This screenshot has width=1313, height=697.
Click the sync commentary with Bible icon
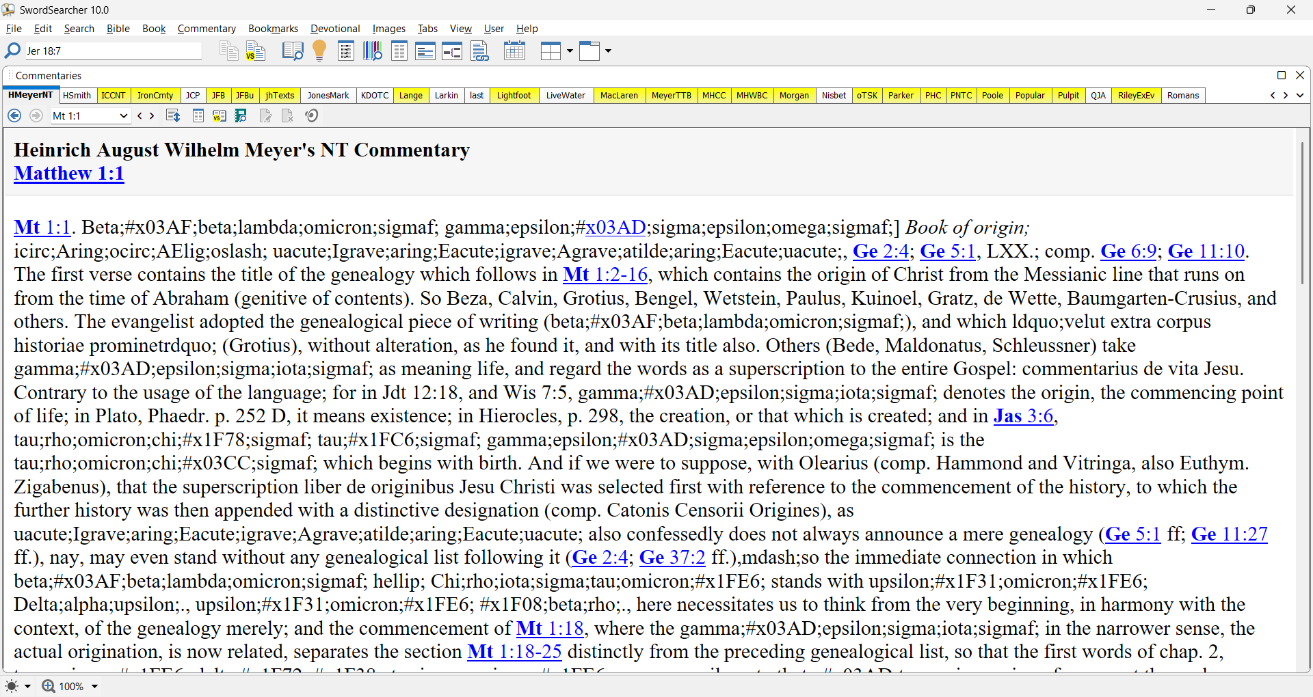pos(173,115)
